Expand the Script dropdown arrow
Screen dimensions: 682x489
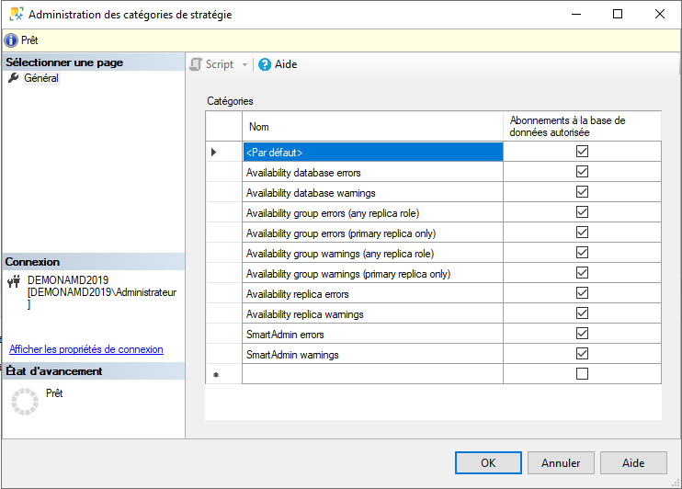point(244,64)
